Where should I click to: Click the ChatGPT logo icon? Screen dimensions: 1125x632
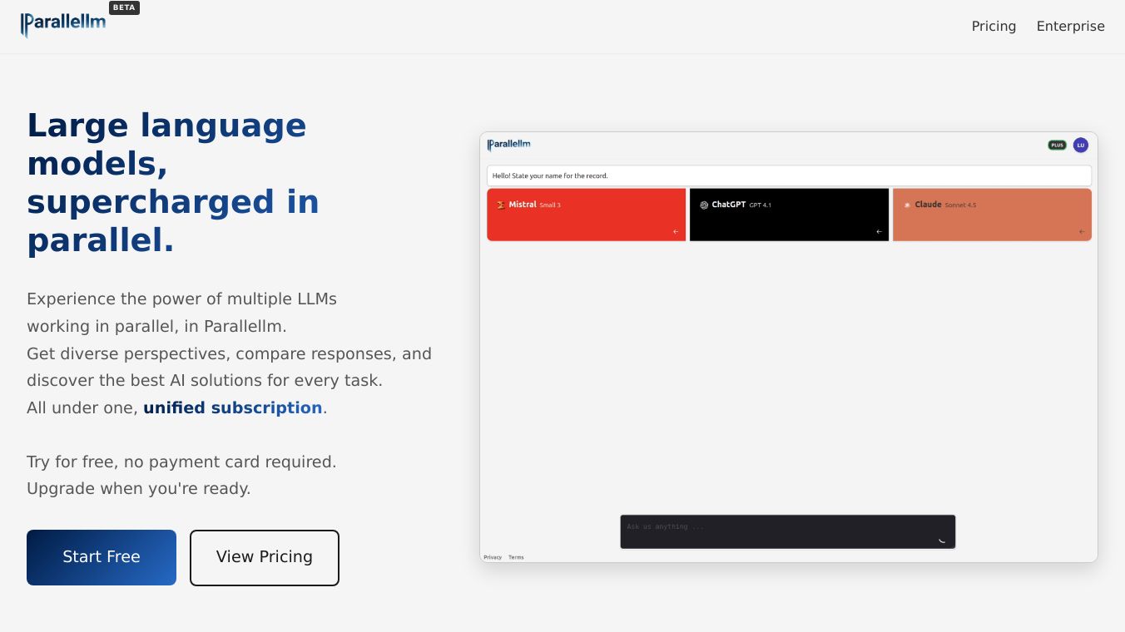click(704, 205)
